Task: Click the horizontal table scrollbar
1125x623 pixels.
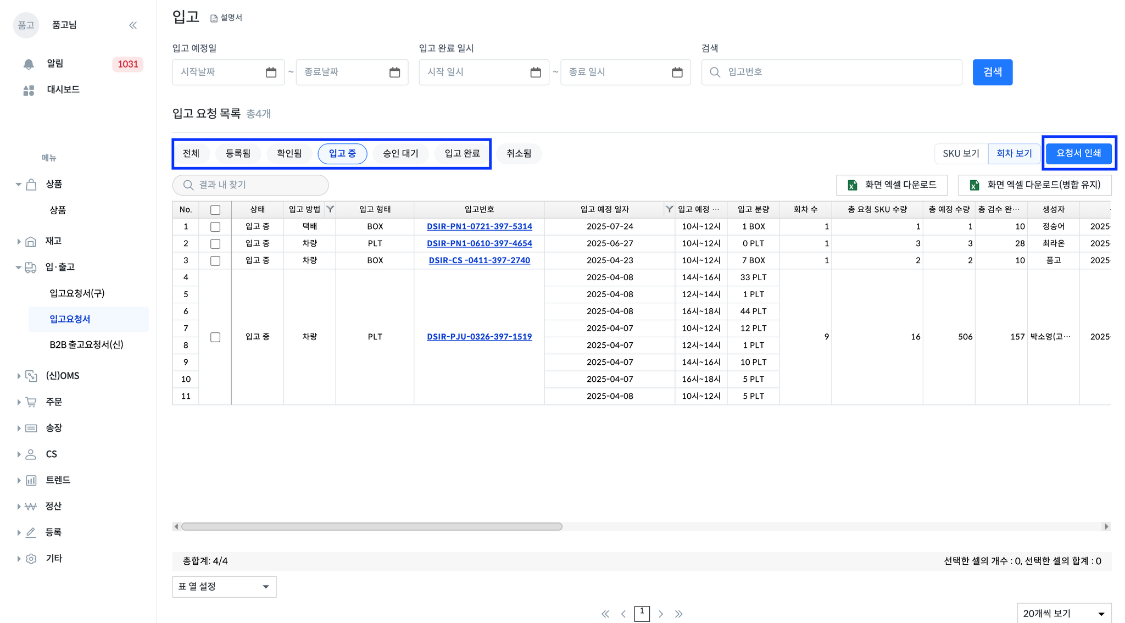Action: point(372,527)
